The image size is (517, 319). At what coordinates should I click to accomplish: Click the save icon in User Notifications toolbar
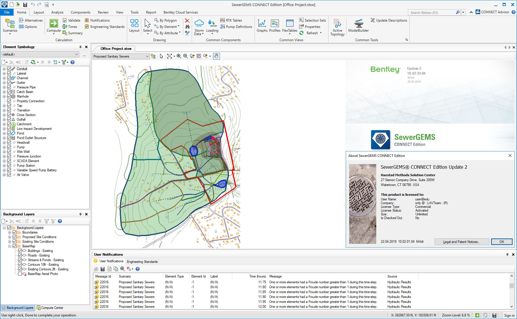coord(102,269)
